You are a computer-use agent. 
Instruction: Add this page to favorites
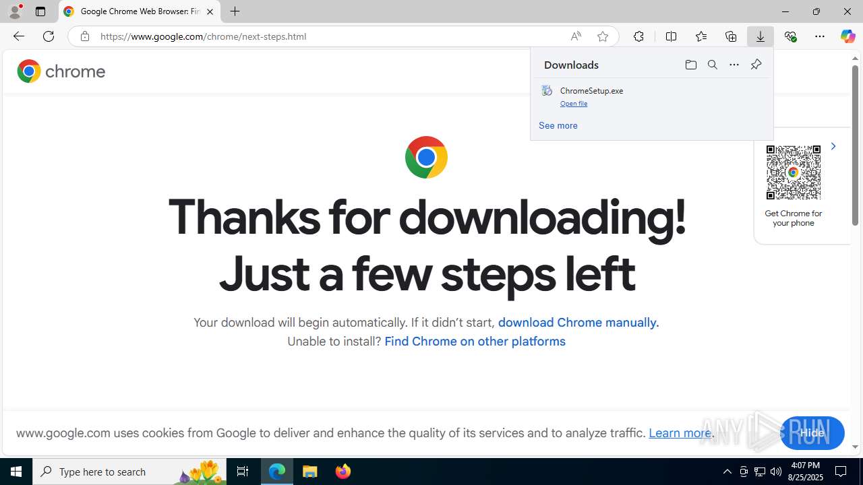click(x=603, y=36)
